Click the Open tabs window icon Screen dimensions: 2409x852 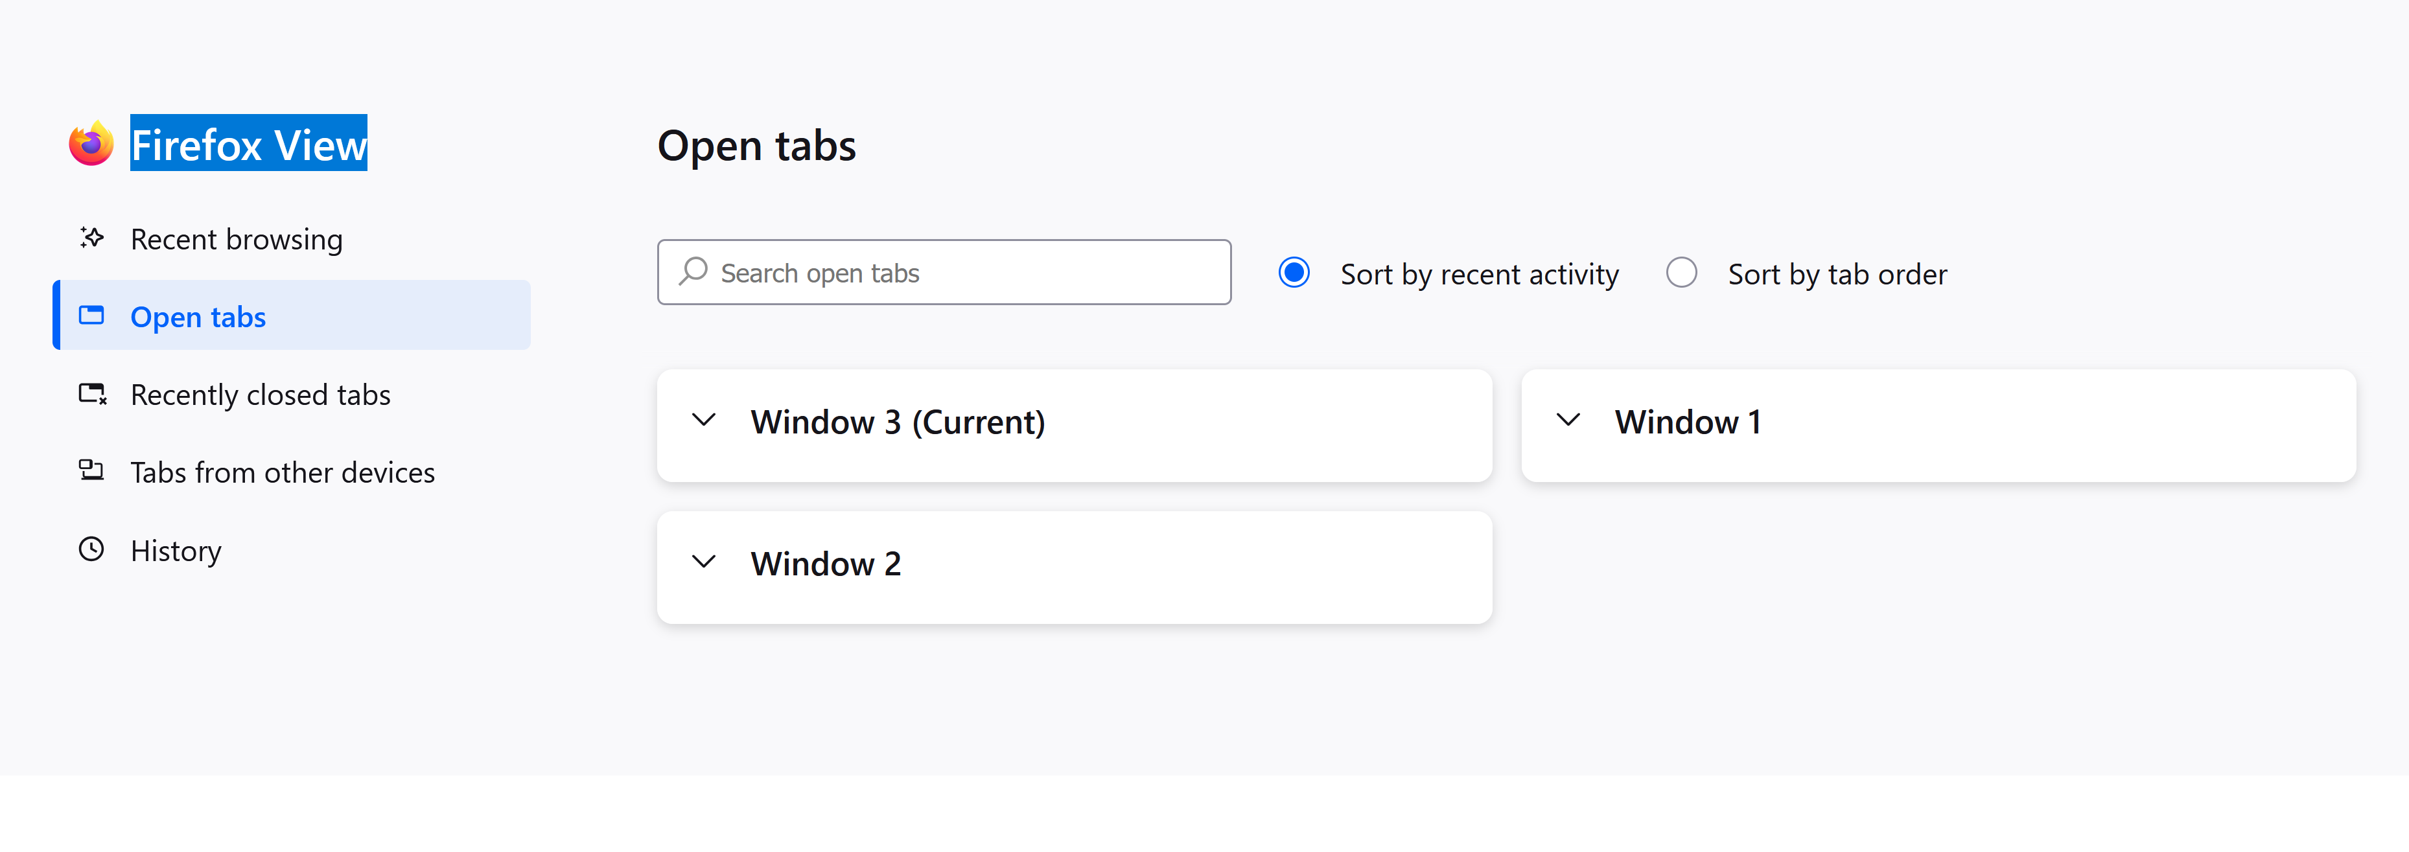pyautogui.click(x=91, y=315)
